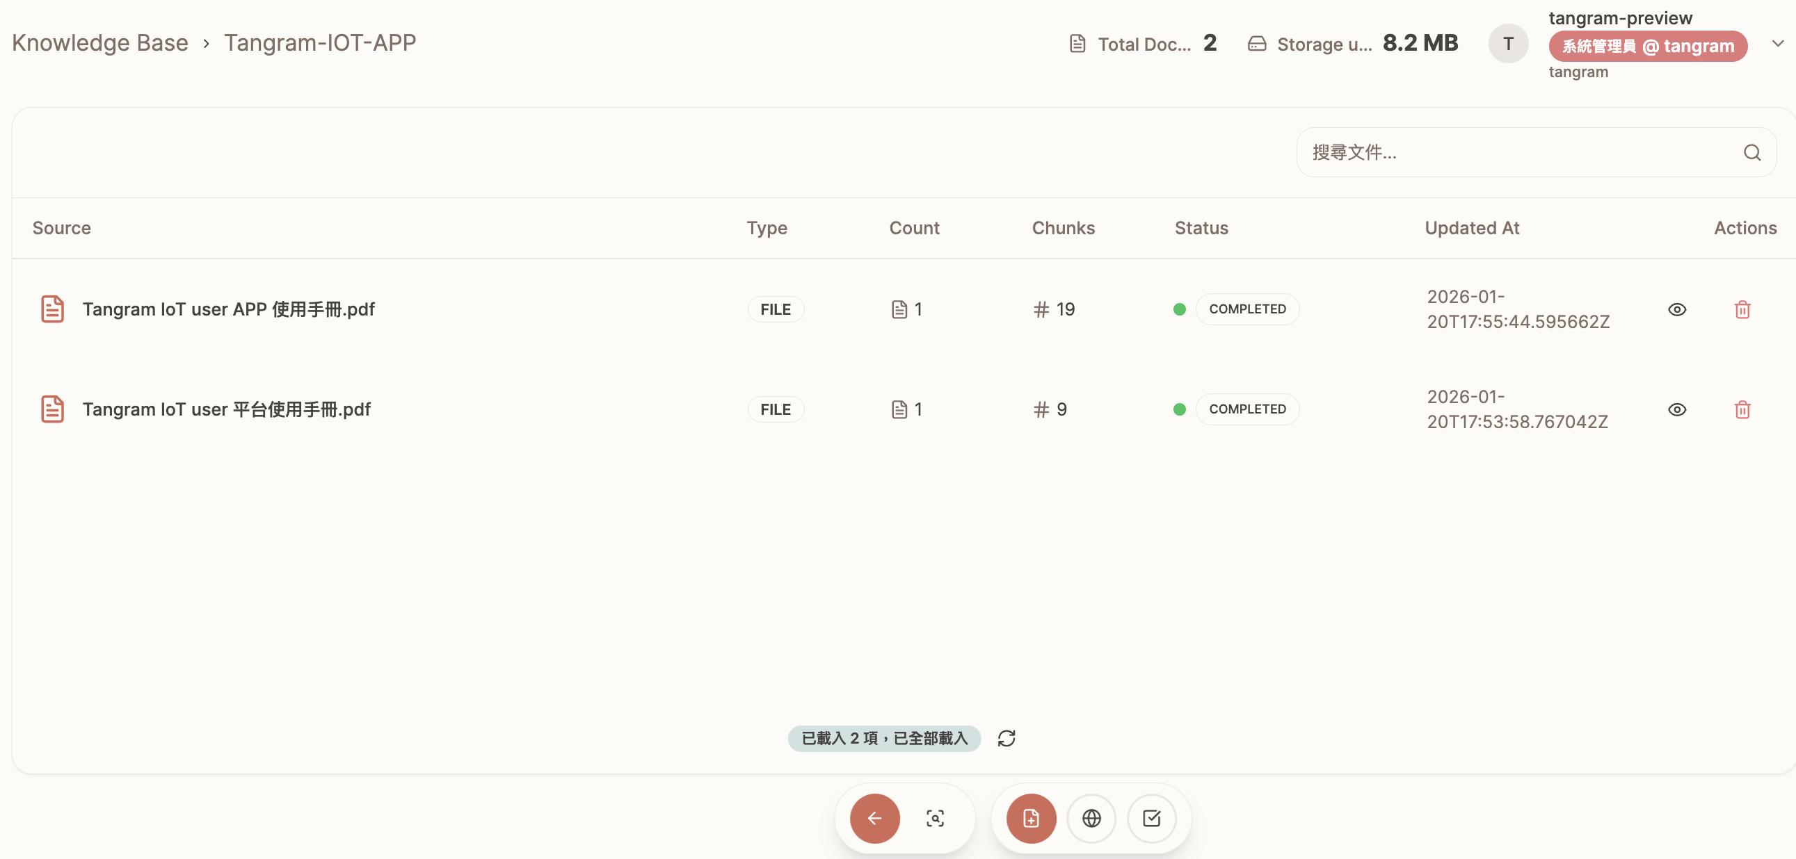Click the Updated At column header
1796x859 pixels.
click(1471, 228)
